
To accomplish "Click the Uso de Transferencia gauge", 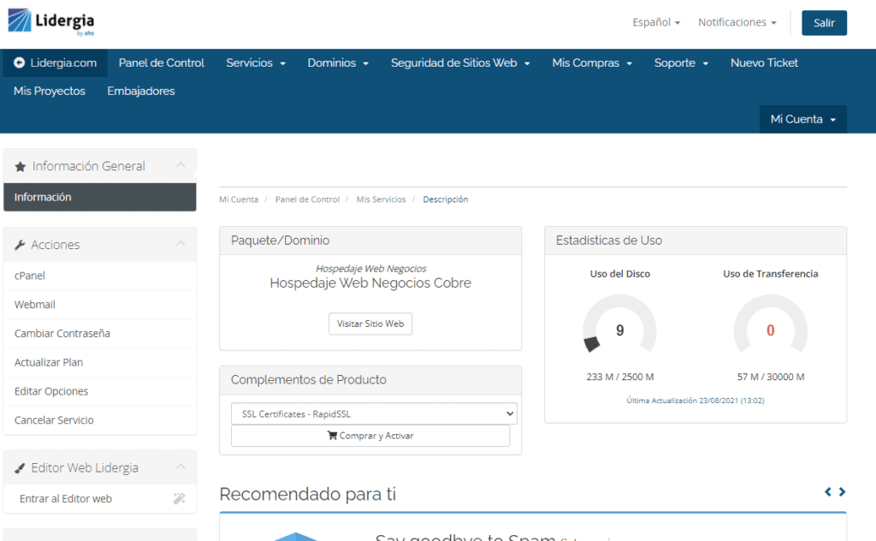I will coord(771,325).
